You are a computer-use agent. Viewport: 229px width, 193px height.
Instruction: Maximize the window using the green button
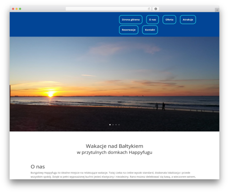pos(20,9)
